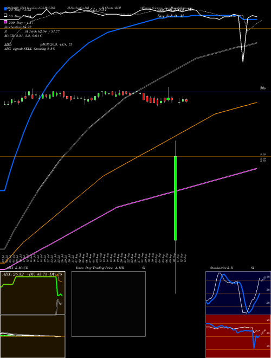Image resolution: width=271 pixels, height=358 pixels.
Task: Open the blue Stochastics mini chart
Action: point(238,293)
